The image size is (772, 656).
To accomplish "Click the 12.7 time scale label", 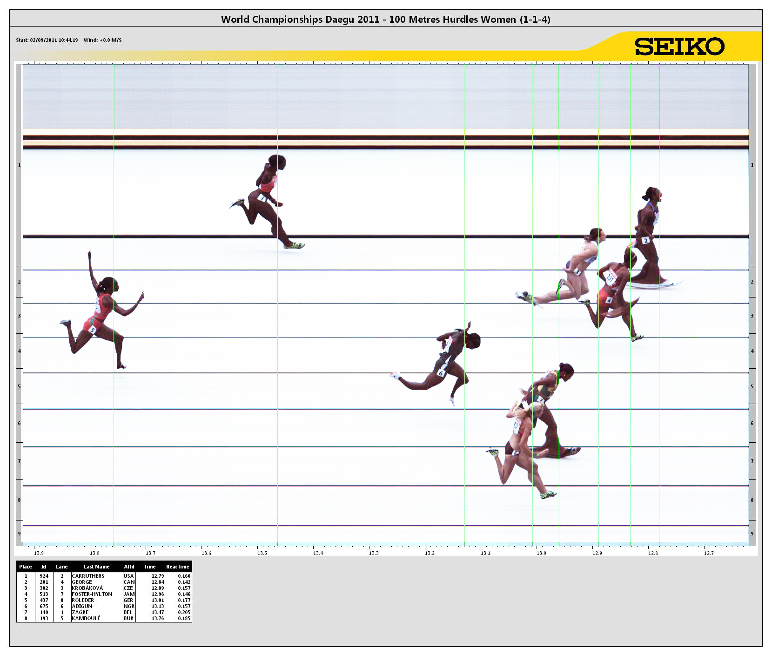I will [708, 553].
